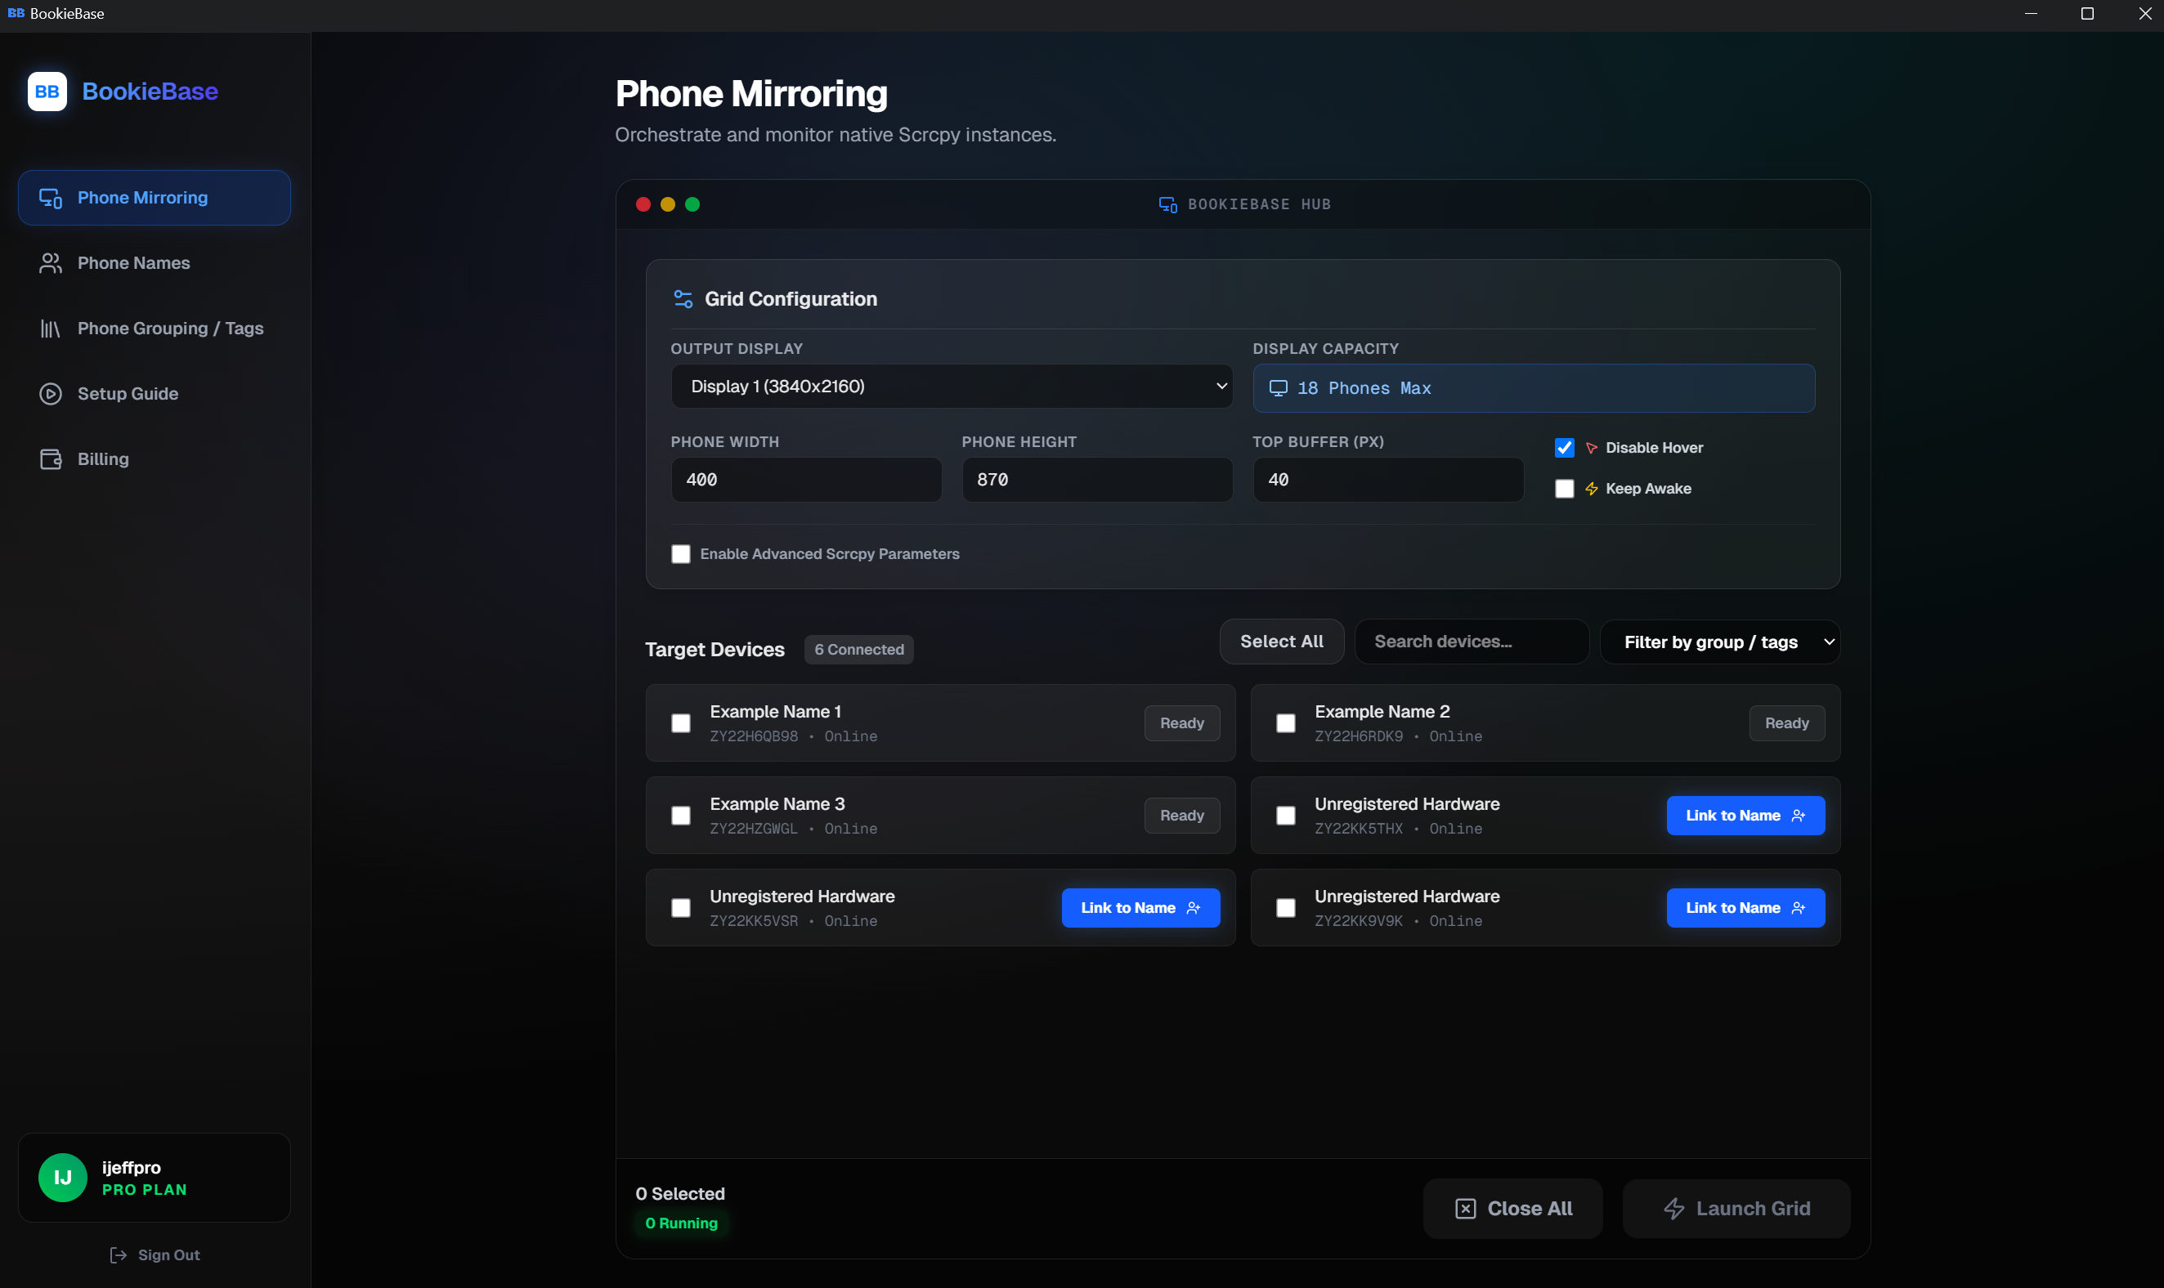The width and height of the screenshot is (2164, 1288).
Task: Check the Example Name 2 device
Action: (1285, 724)
